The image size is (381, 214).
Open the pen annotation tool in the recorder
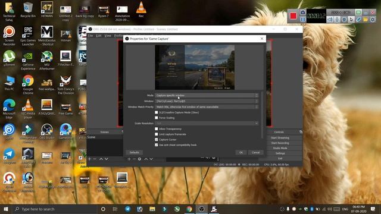(x=358, y=20)
